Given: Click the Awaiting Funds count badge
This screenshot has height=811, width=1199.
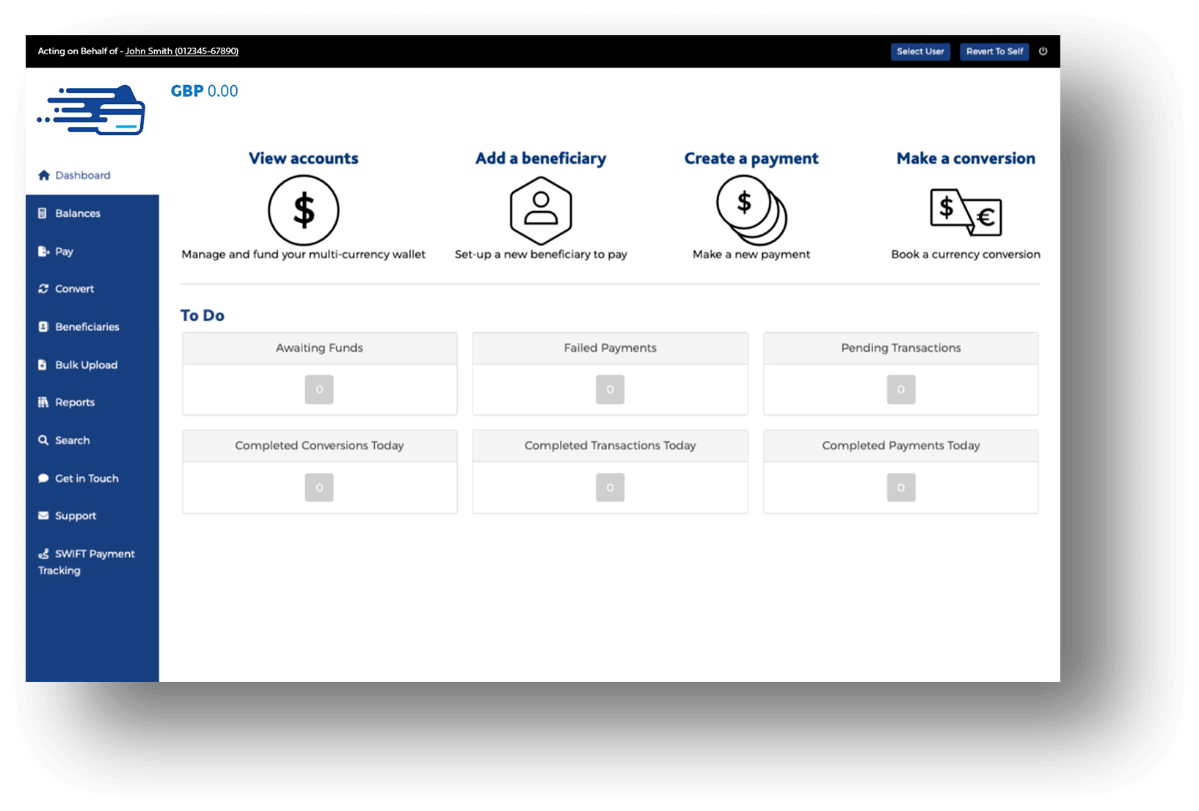Looking at the screenshot, I should click(x=319, y=389).
